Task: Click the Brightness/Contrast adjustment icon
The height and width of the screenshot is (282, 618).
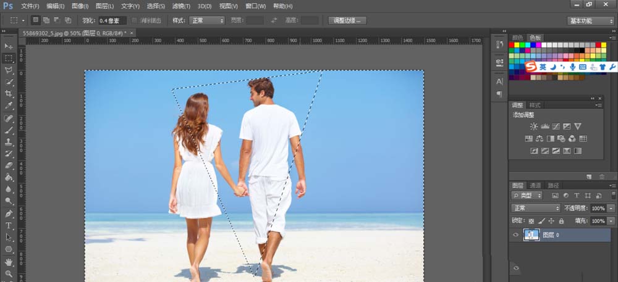Action: pyautogui.click(x=534, y=126)
